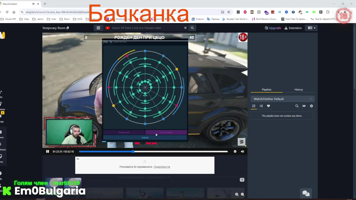Zoom in on the user thumbnails
The height and width of the screenshot is (200, 356).
pyautogui.click(x=237, y=194)
